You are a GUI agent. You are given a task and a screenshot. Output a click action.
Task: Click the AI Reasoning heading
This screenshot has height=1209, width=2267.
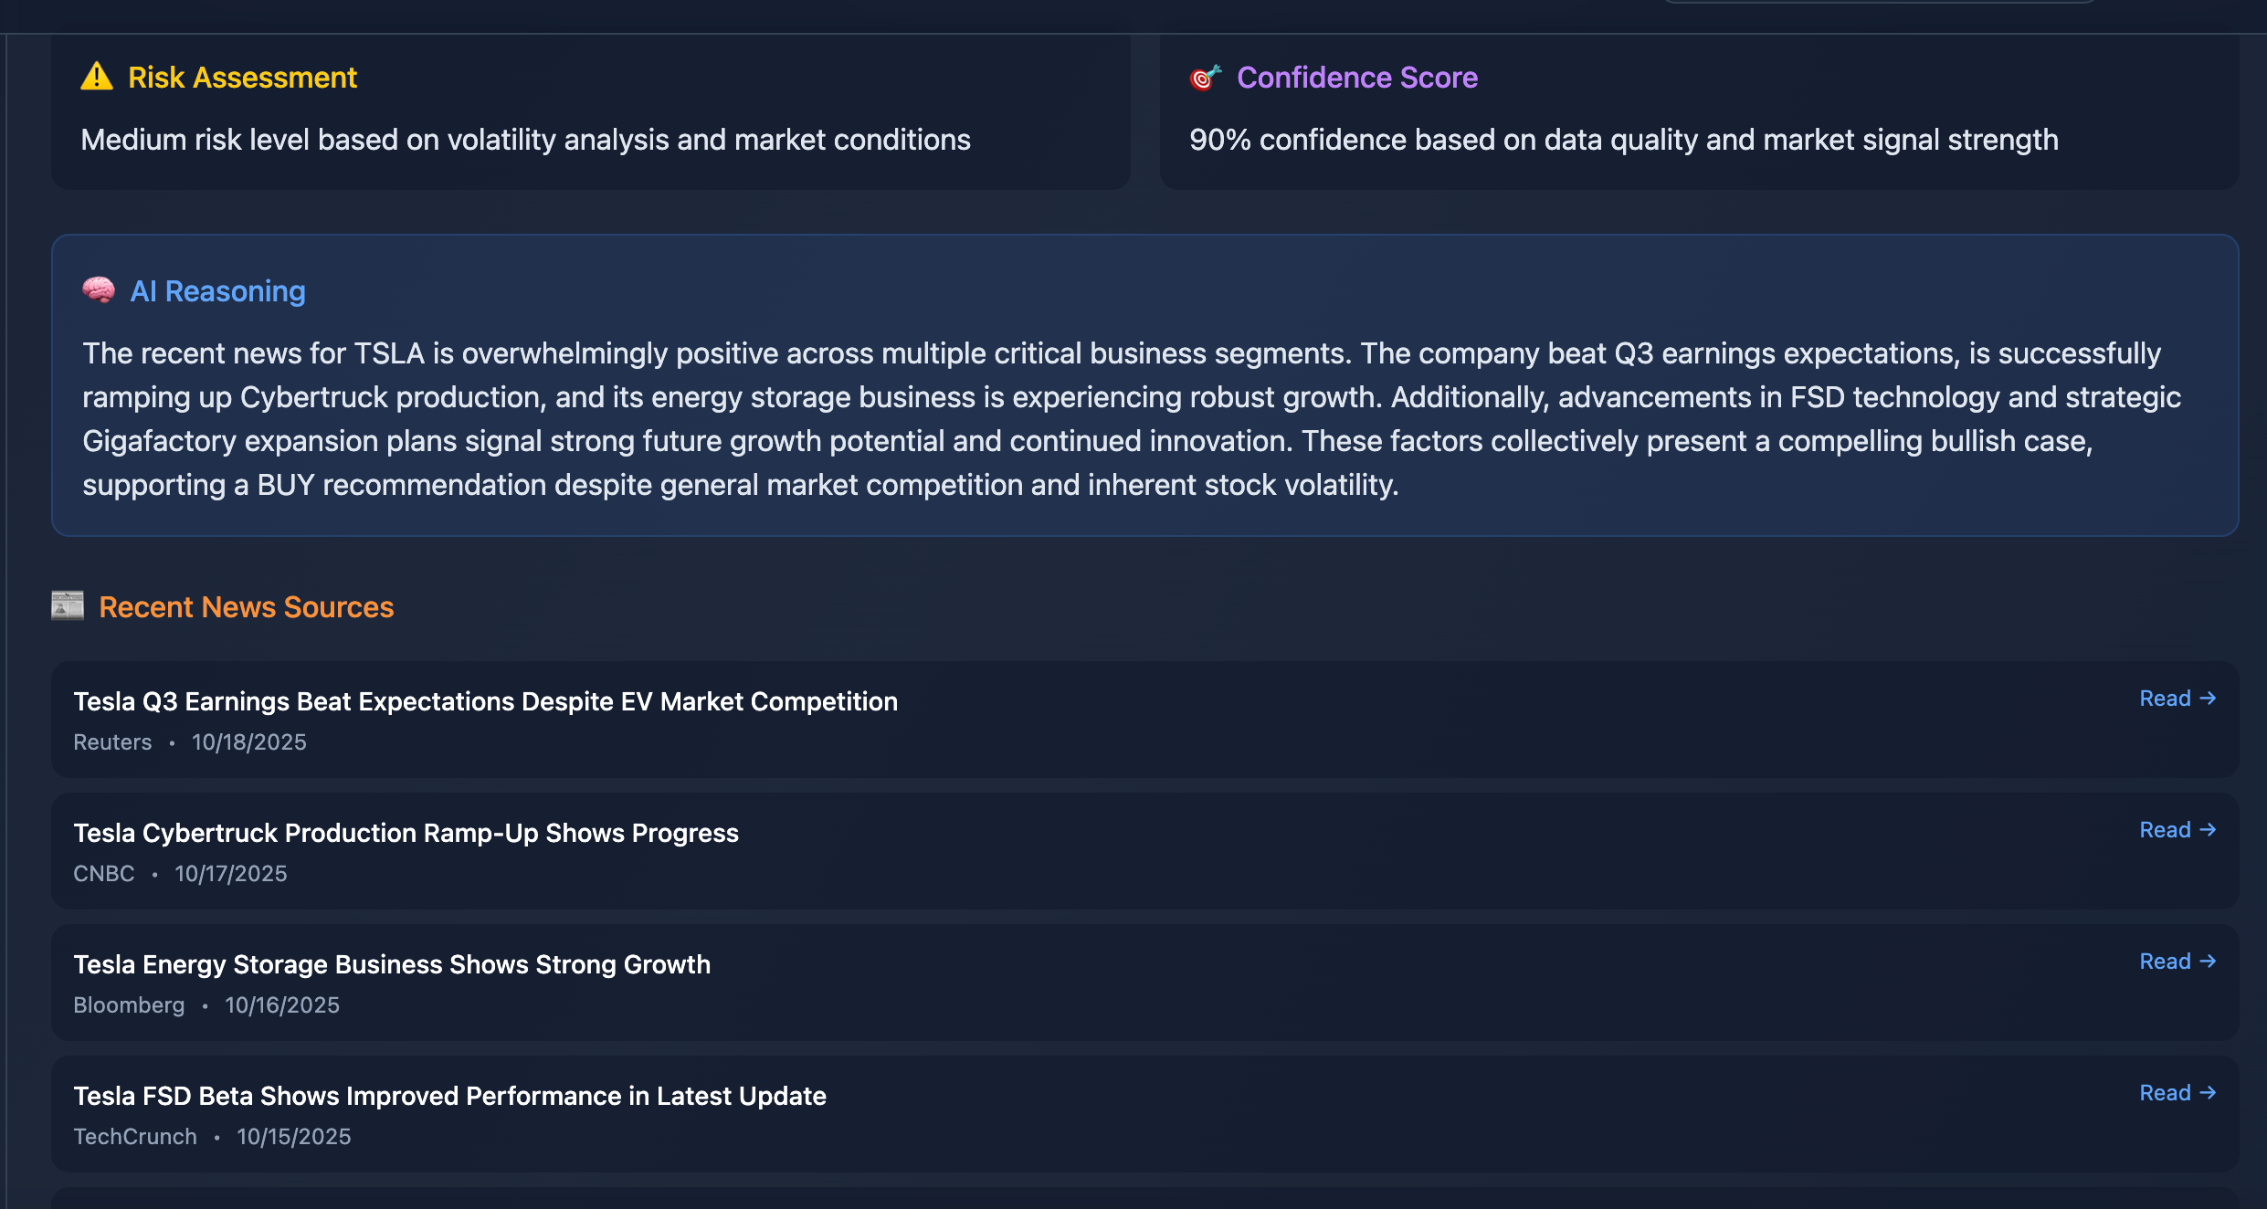coord(217,291)
